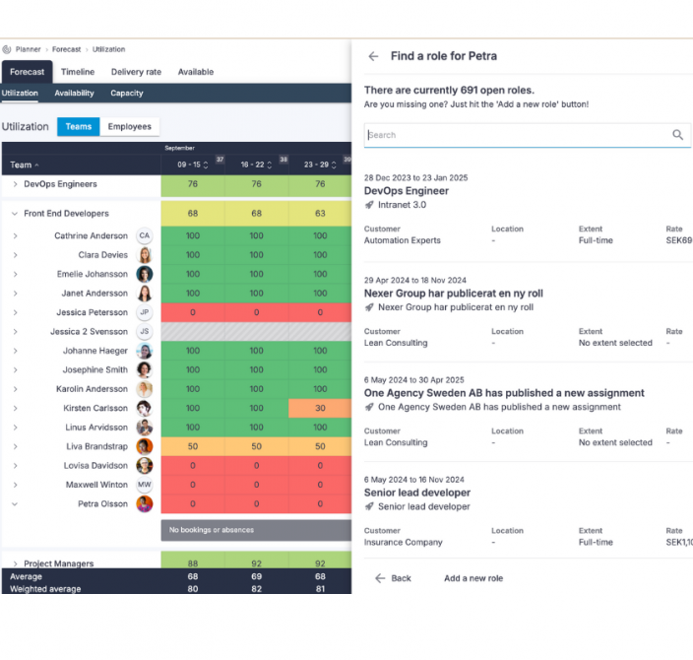This screenshot has height=660, width=693.
Task: Click the rocket icon next to Intranet 3.0
Action: (x=369, y=205)
